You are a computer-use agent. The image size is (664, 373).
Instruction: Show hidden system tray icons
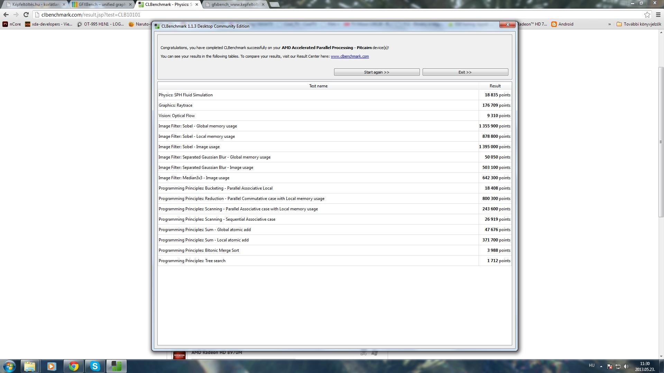601,366
